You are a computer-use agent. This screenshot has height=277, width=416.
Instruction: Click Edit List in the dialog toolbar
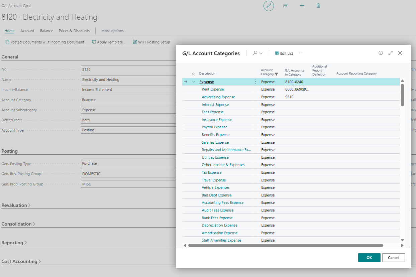coord(284,53)
